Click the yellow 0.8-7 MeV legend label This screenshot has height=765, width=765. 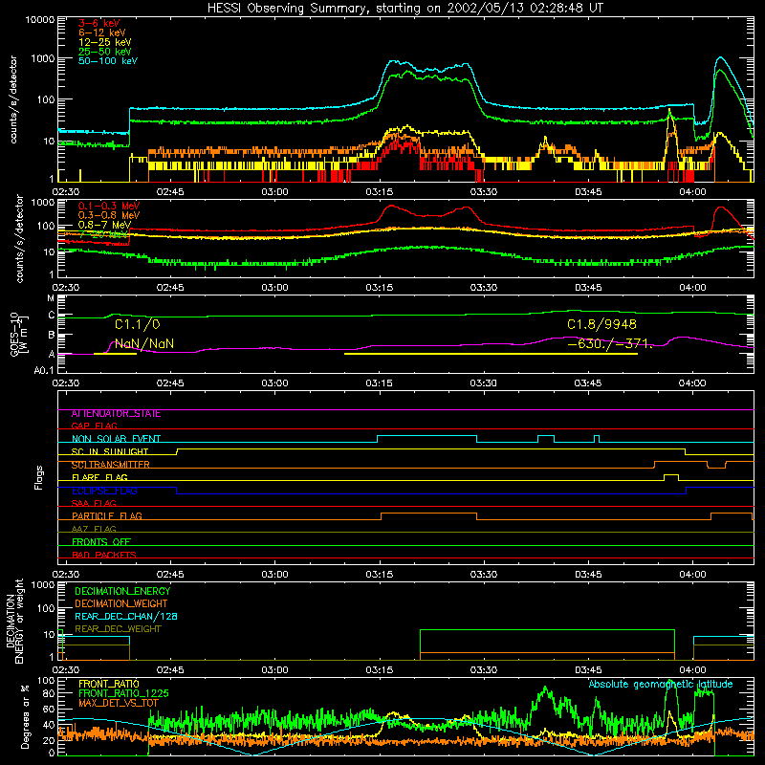(x=104, y=225)
